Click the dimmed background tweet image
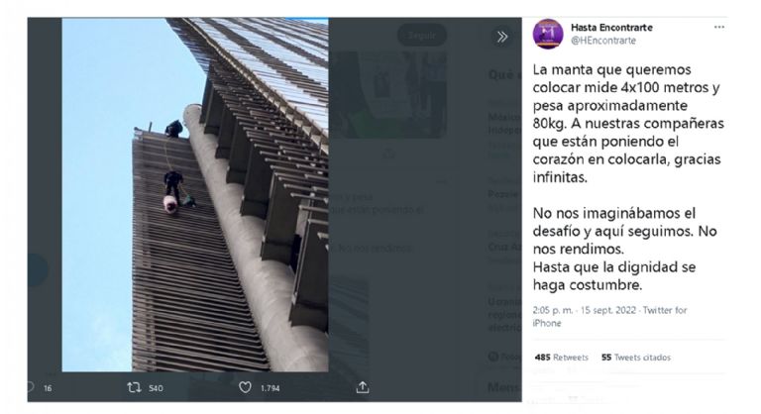 pyautogui.click(x=388, y=95)
